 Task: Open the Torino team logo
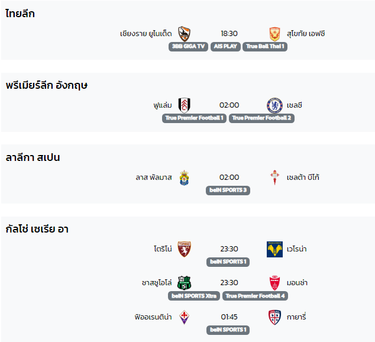coord(184,249)
